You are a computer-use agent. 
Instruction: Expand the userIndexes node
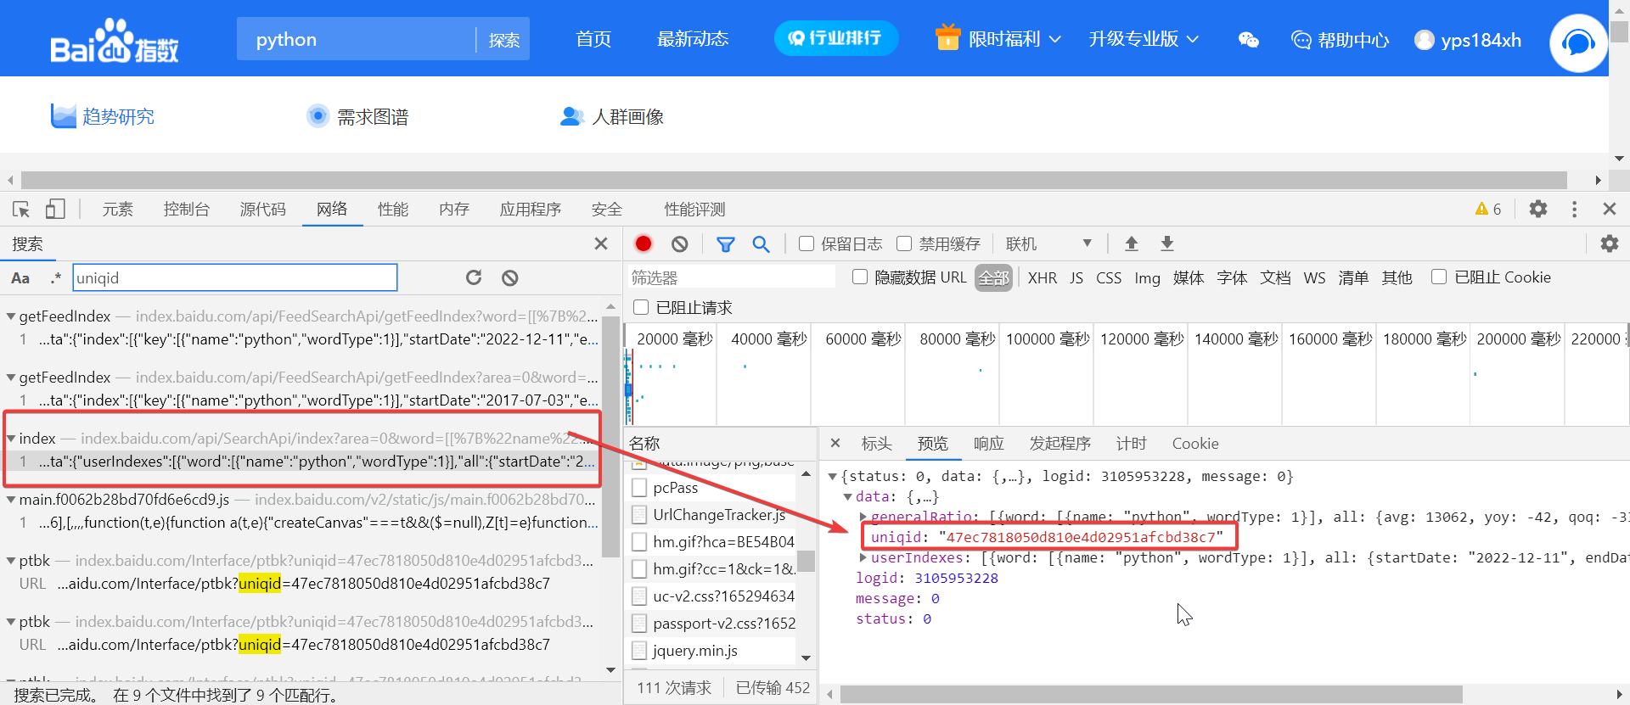(x=863, y=558)
